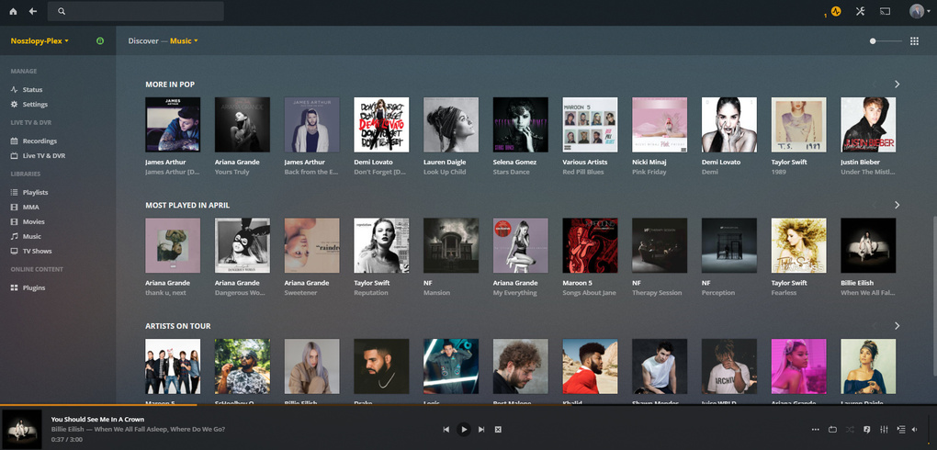The image size is (937, 450).
Task: Open the Artists On Tour heading
Action: (x=177, y=326)
